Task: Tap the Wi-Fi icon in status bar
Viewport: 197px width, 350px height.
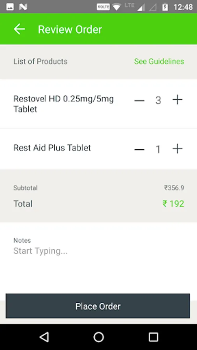Action: tap(116, 7)
